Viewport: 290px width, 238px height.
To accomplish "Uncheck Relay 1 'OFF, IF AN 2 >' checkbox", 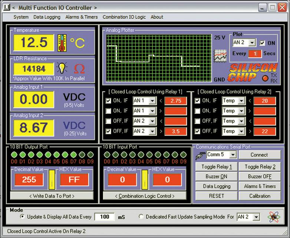I will pos(108,131).
